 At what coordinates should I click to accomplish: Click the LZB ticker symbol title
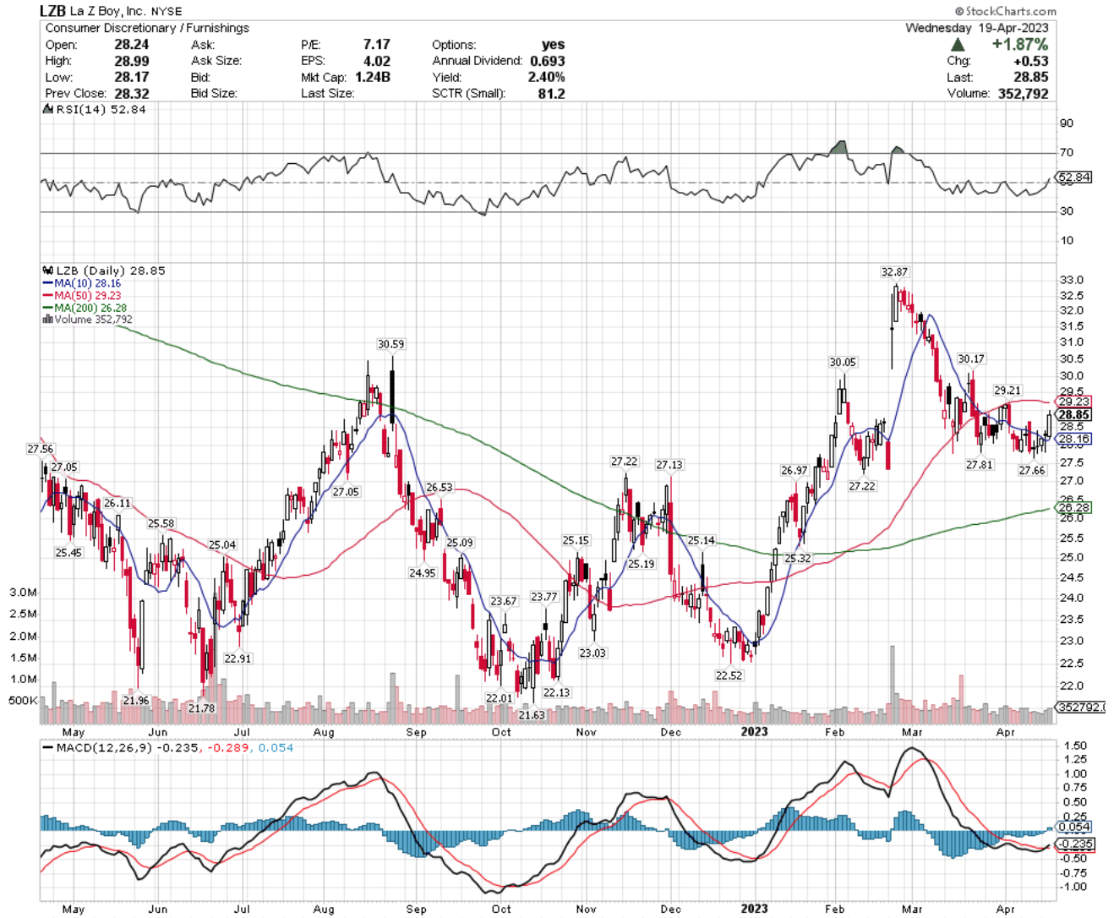[53, 11]
